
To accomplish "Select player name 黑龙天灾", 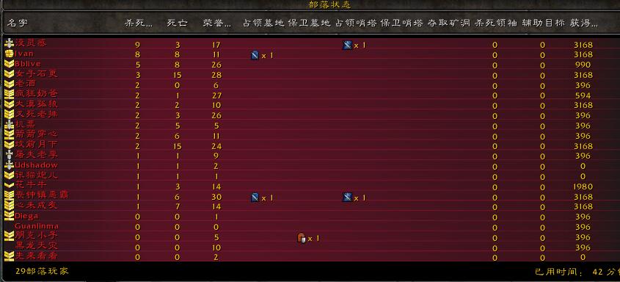I will pos(37,246).
